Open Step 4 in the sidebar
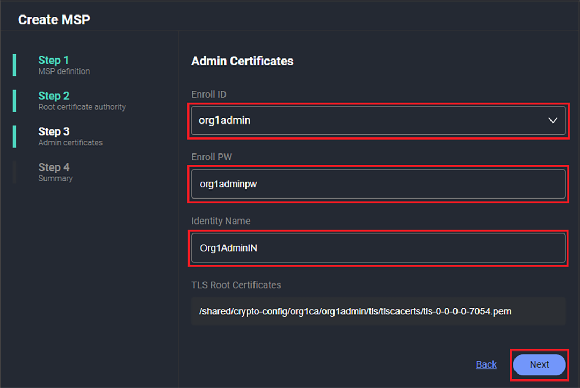 pos(54,167)
